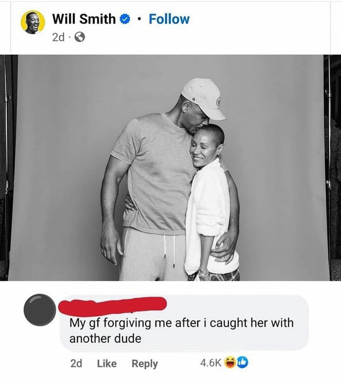Click the blue thumbs-up reaction icon
Viewport: 341px width, 384px height.
click(x=243, y=363)
